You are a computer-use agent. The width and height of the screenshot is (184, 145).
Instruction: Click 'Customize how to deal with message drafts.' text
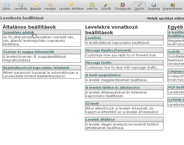click(122, 67)
